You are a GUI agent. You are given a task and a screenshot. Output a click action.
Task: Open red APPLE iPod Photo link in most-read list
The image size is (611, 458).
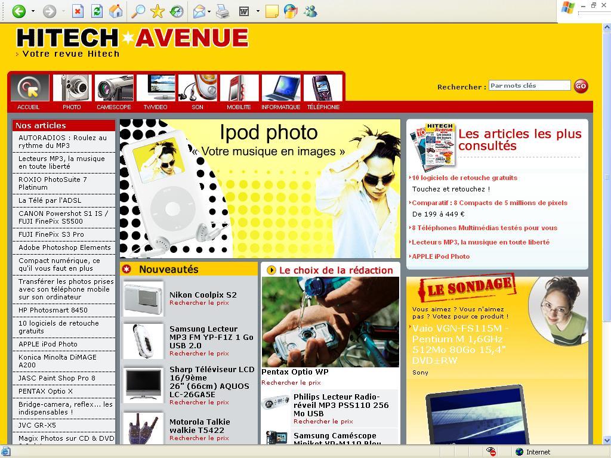click(x=441, y=256)
